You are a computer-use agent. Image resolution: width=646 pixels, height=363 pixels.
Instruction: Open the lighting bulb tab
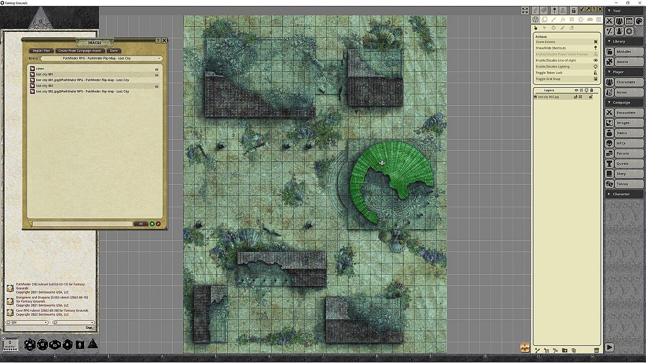(x=581, y=20)
